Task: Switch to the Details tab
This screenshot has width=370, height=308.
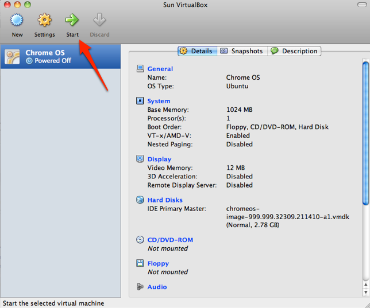Action: (x=197, y=51)
